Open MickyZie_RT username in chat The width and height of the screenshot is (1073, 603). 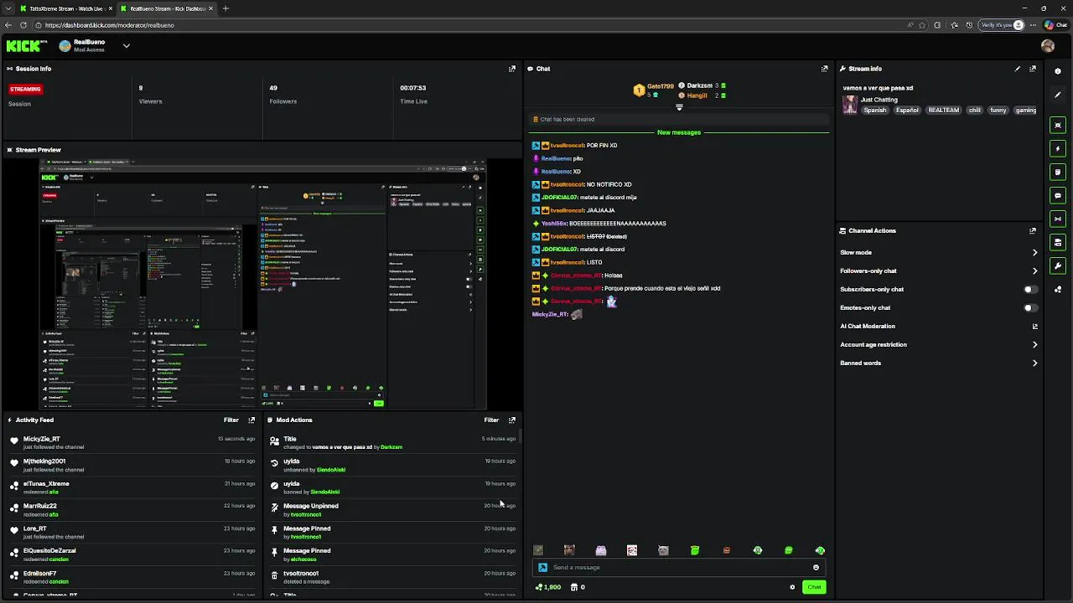coord(550,314)
